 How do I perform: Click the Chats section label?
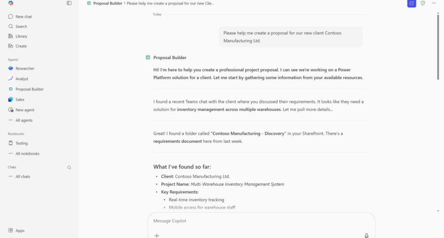pyautogui.click(x=12, y=167)
